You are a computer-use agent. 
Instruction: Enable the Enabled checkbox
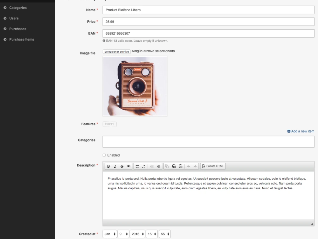(x=104, y=155)
